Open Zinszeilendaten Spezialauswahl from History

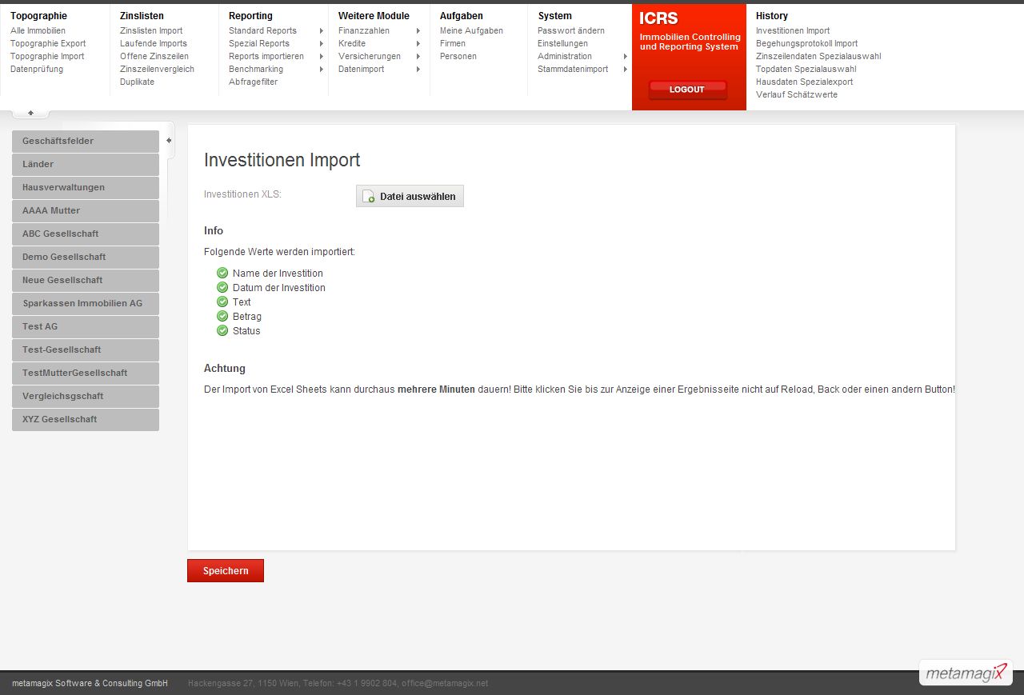[818, 57]
